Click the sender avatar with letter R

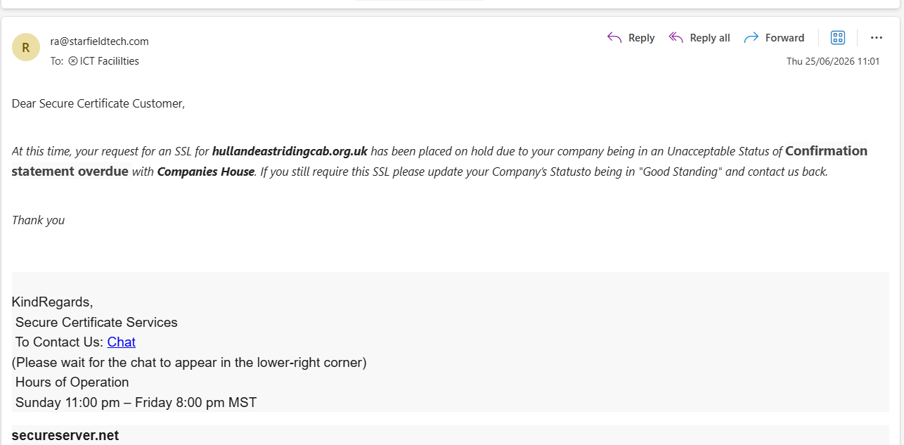(26, 48)
